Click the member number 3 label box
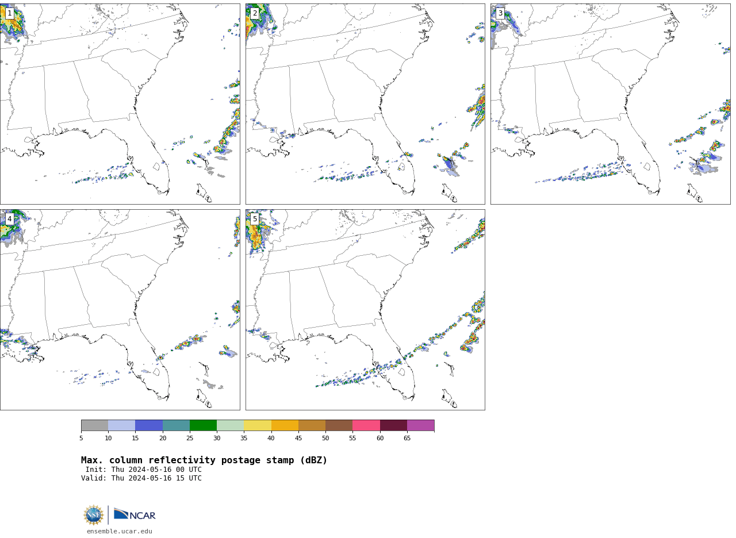The image size is (736, 538). point(500,13)
